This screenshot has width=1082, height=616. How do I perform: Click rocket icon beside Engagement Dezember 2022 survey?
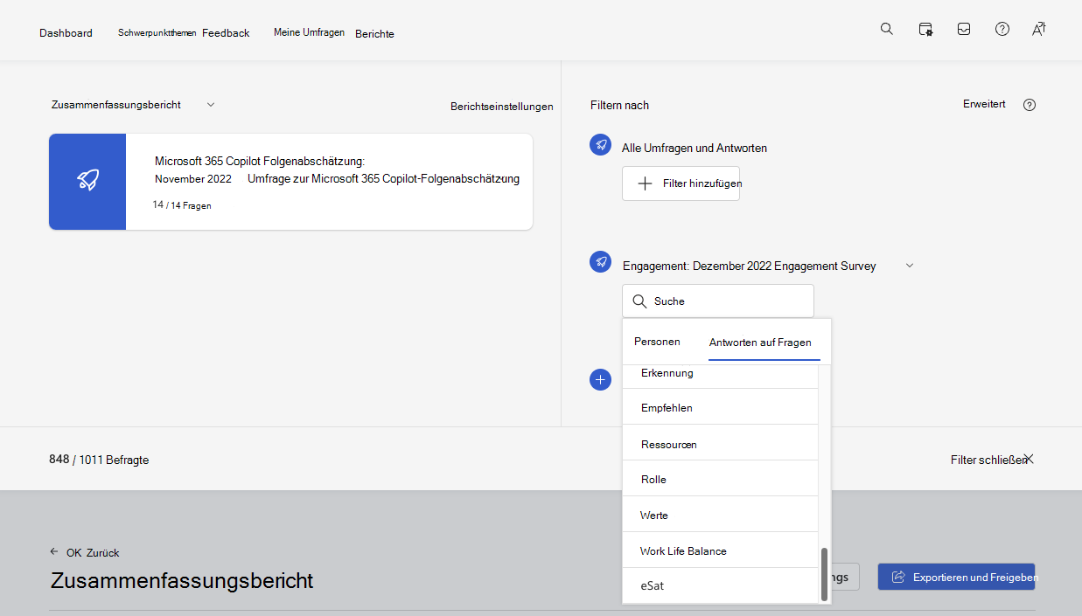[601, 261]
